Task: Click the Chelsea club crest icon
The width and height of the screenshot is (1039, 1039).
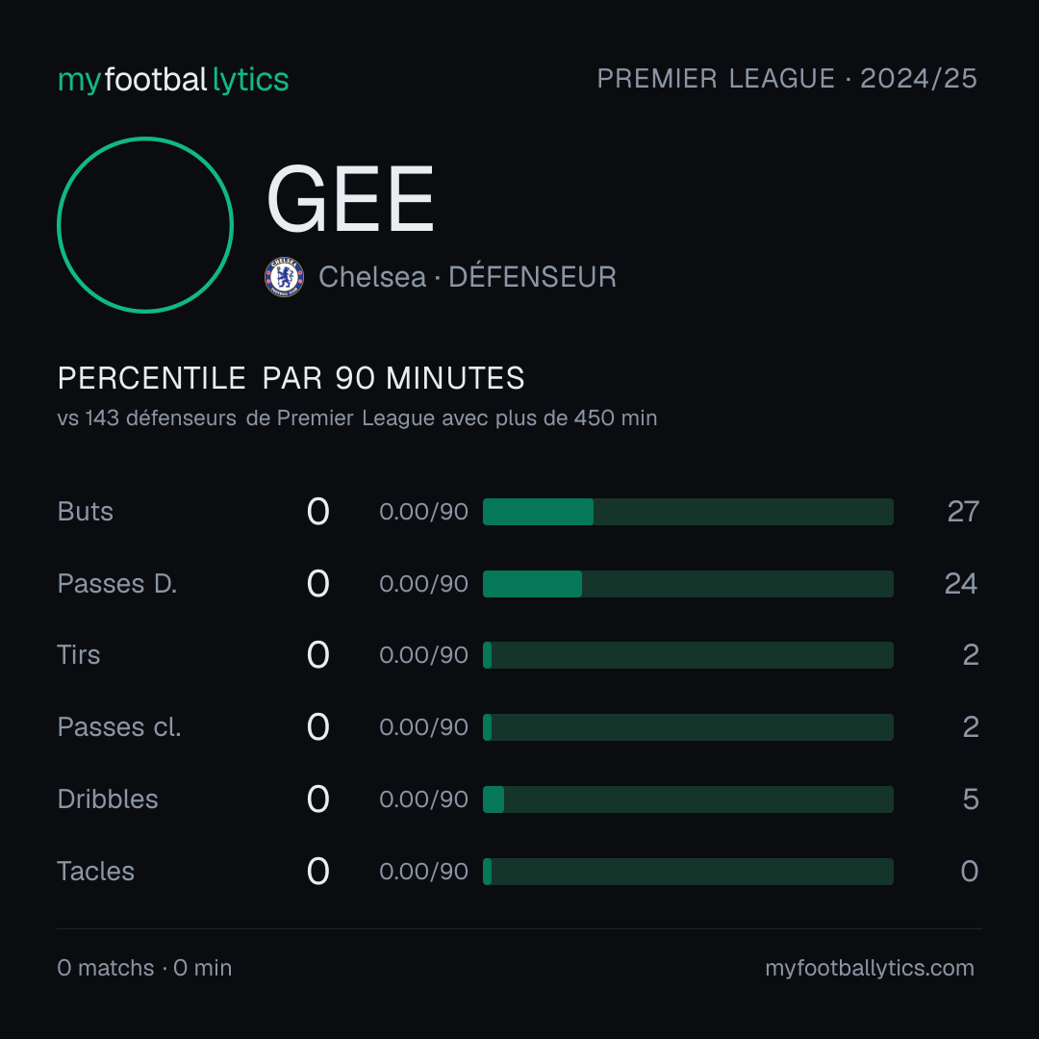Action: point(284,277)
